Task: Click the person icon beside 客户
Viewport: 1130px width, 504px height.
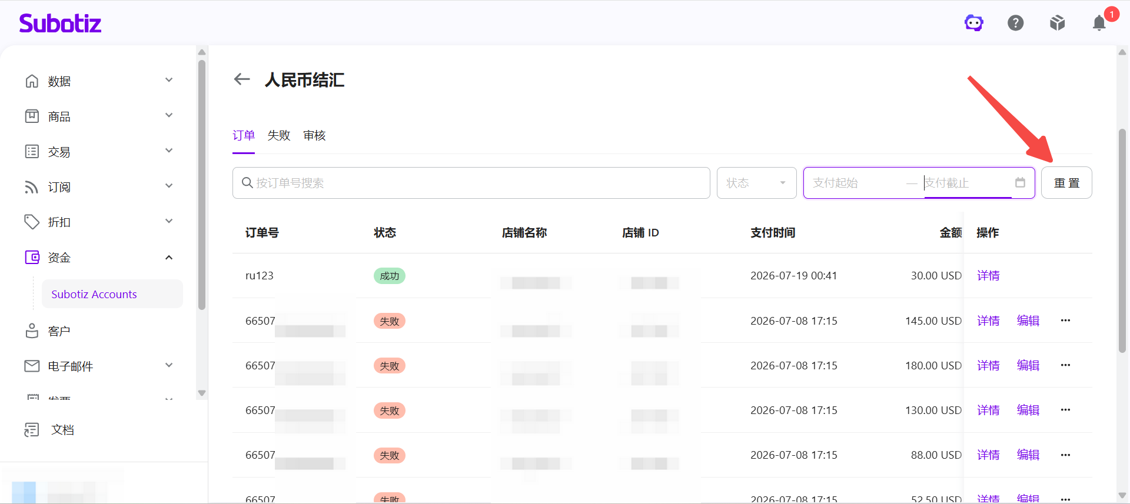Action: coord(32,331)
